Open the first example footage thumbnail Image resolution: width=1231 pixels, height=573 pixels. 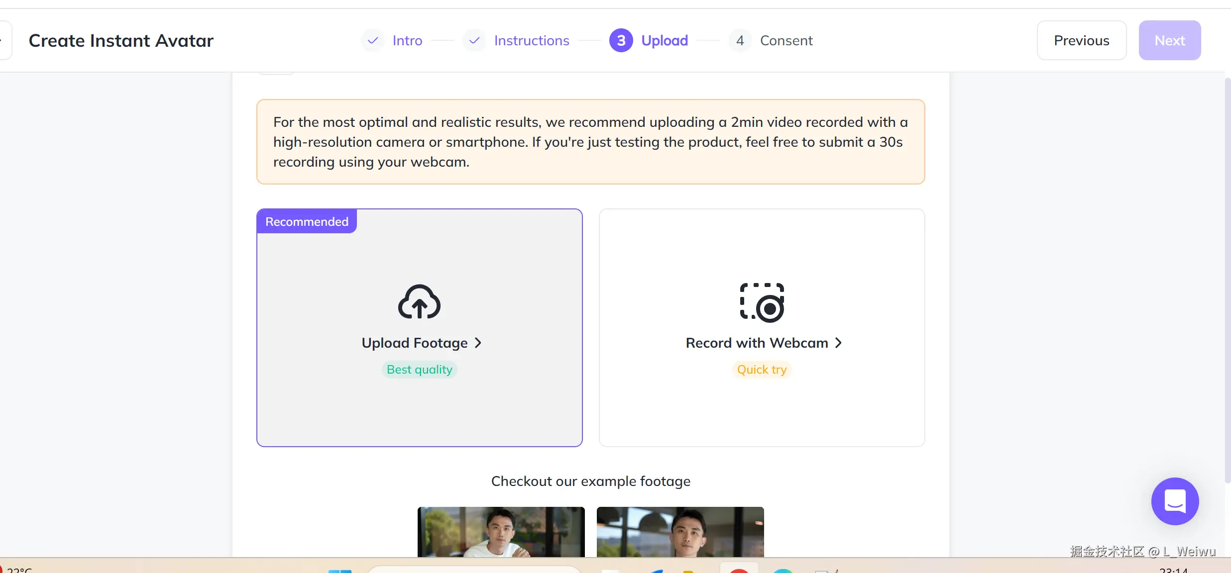501,531
